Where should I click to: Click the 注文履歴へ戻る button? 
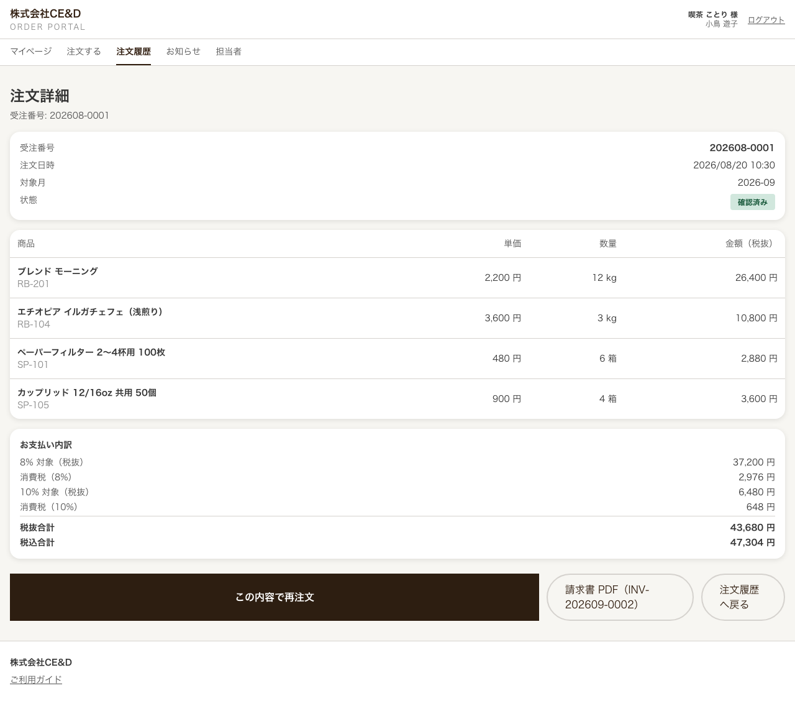743,597
